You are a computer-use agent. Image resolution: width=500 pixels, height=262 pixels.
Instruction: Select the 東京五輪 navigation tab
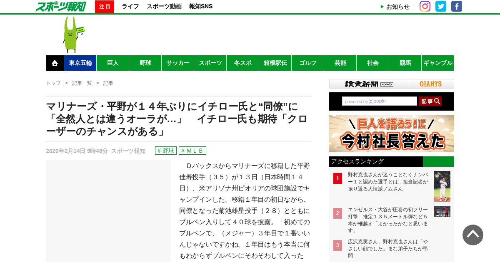(x=80, y=63)
